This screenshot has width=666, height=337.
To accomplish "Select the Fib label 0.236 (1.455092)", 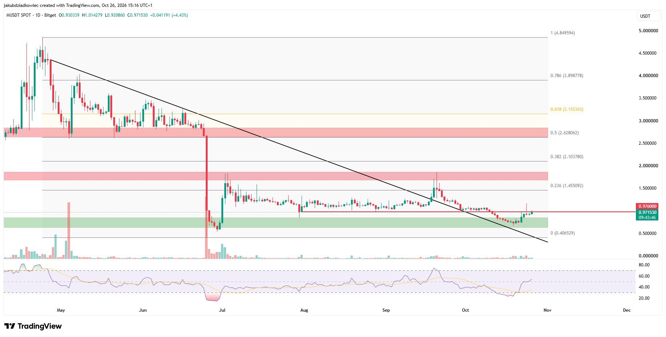I will click(567, 186).
